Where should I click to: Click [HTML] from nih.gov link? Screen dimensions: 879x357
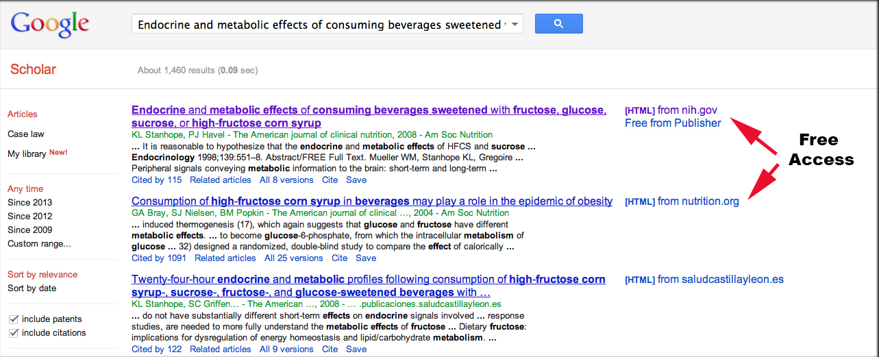click(x=671, y=110)
